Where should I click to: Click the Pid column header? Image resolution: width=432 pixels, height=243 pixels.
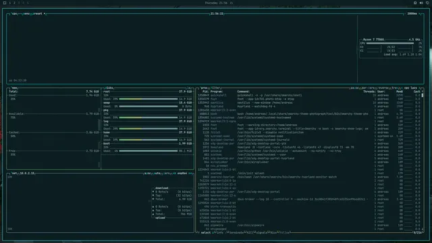tap(205, 92)
